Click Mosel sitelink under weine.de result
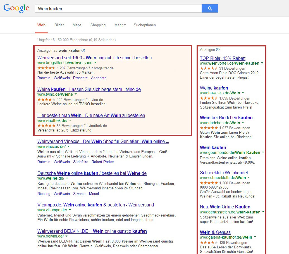This screenshot has height=254, width=289. (94, 194)
